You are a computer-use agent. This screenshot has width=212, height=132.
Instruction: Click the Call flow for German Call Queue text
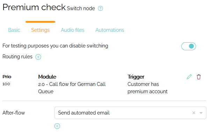[x=72, y=88]
